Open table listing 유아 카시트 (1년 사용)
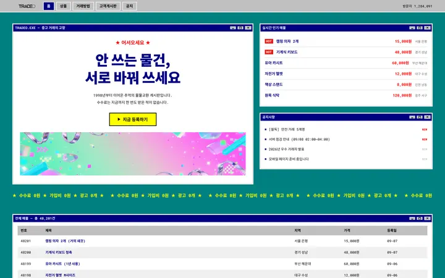This screenshot has height=278, width=445. [62, 264]
